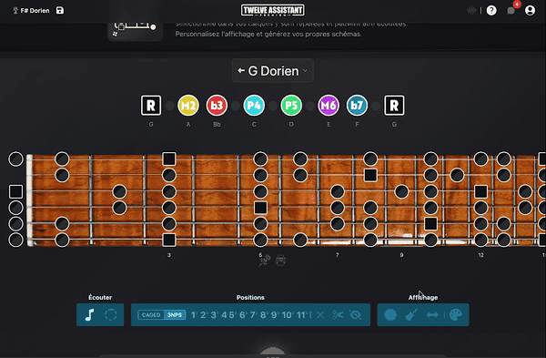Toggle the P5 green interval badge
Viewport: 546px width, 358px height.
(291, 105)
